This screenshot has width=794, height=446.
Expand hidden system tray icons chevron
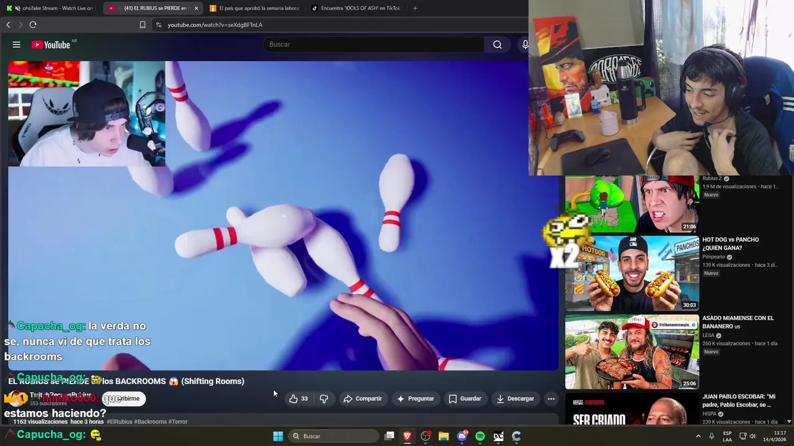tap(698, 436)
